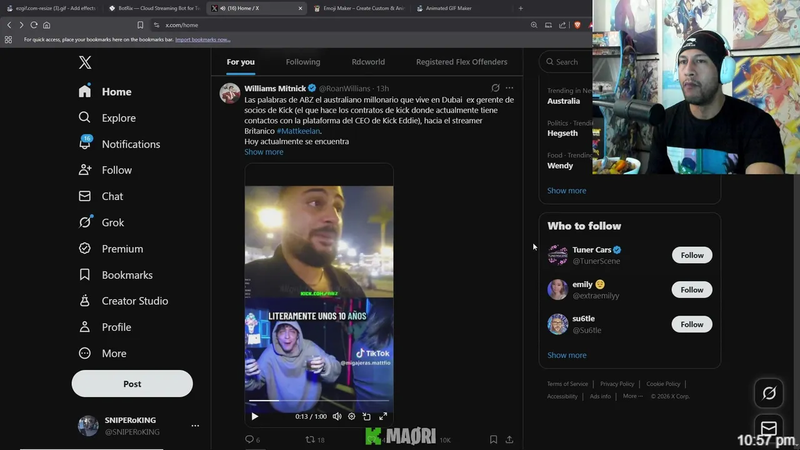Switch to the Rdcworld tab

[x=368, y=62]
